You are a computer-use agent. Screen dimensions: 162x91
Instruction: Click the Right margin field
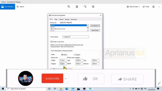(x=79, y=64)
